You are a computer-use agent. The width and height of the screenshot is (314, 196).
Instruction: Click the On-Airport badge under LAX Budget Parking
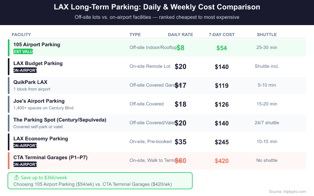point(25,70)
